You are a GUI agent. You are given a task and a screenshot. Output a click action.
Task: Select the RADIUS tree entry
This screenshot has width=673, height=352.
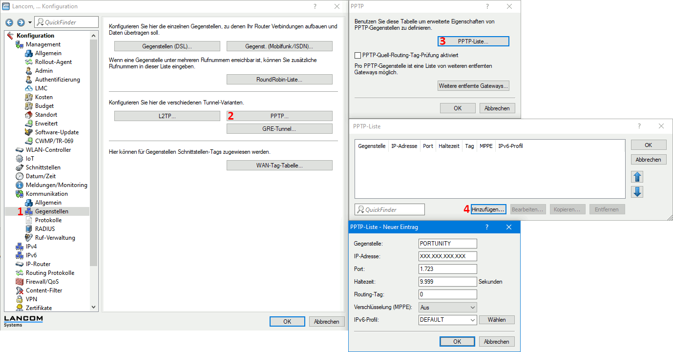(x=45, y=229)
